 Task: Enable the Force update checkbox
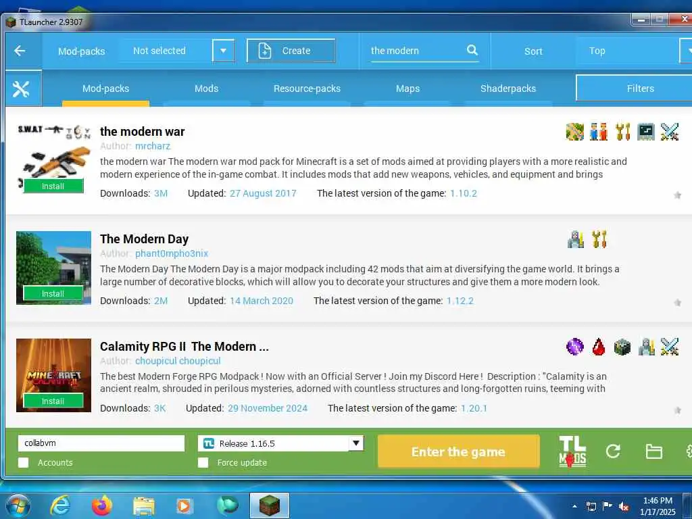click(x=203, y=462)
